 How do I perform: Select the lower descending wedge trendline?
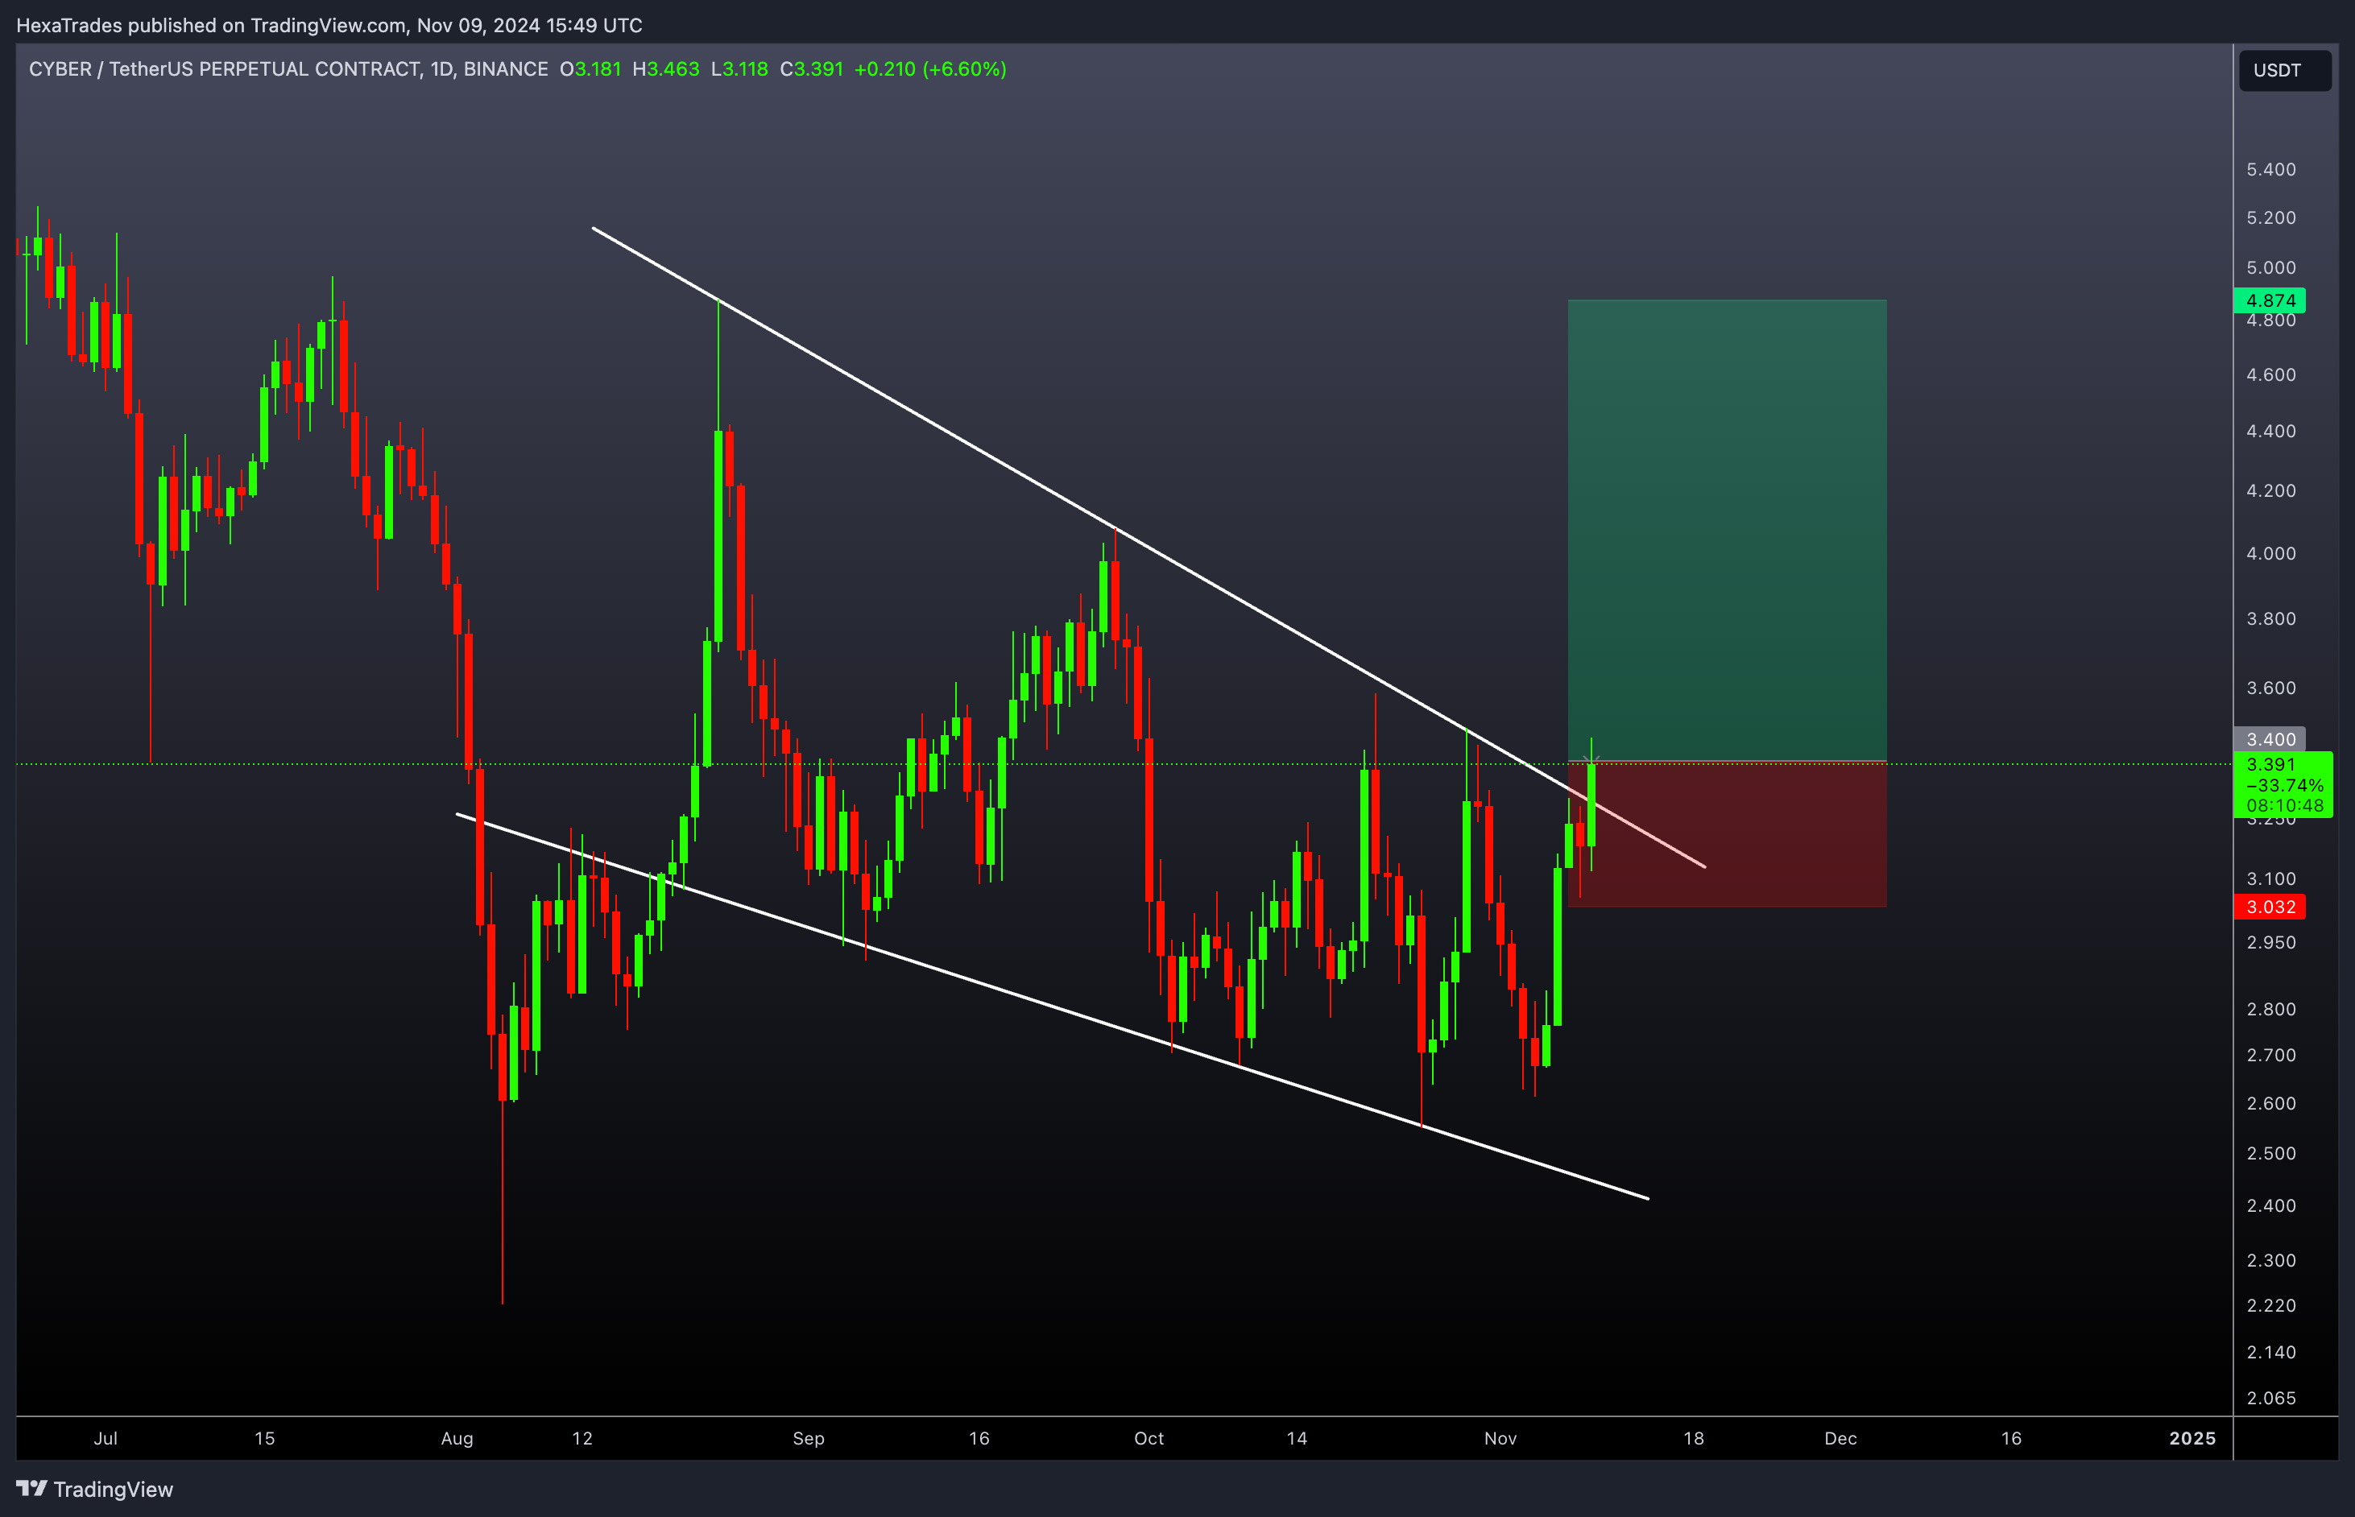[x=1051, y=1005]
